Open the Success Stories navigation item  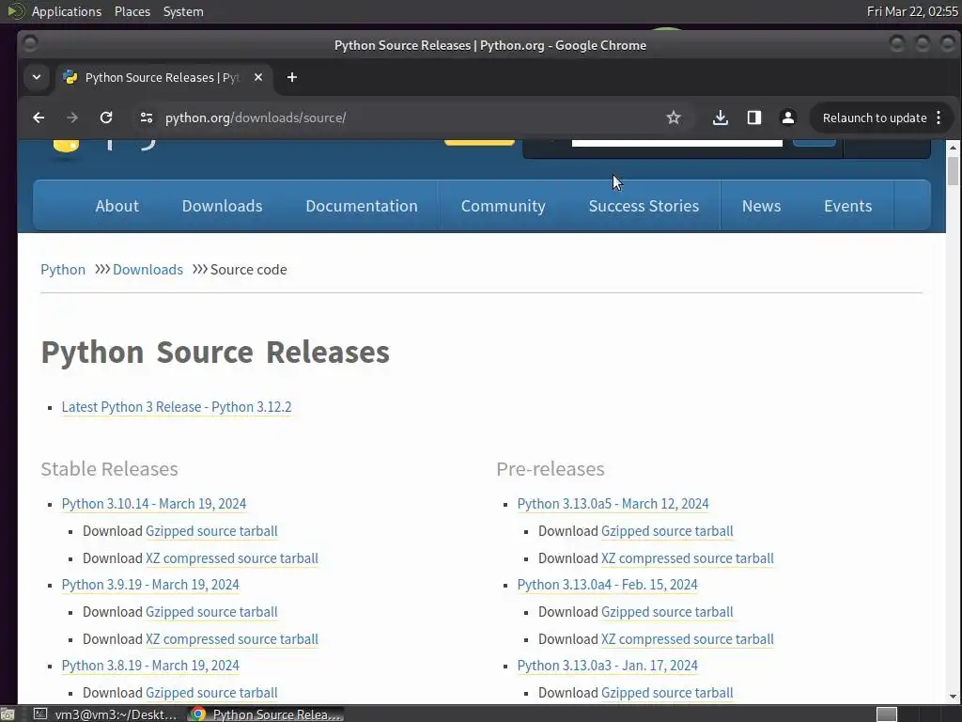[644, 206]
